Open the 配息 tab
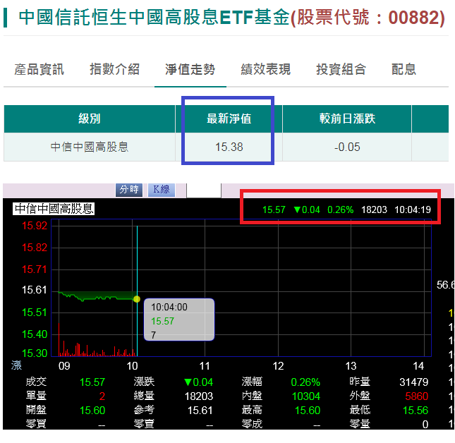Image resolution: width=455 pixels, height=443 pixels. (x=404, y=69)
